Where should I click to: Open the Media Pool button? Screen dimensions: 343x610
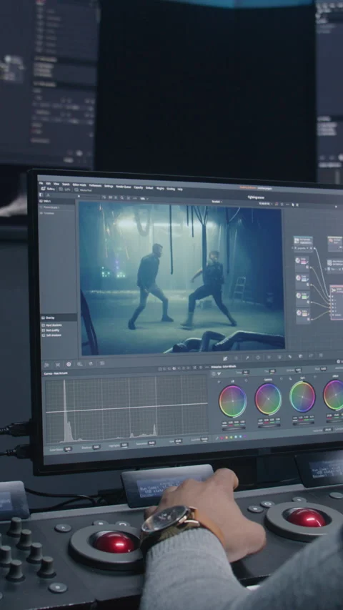(84, 190)
